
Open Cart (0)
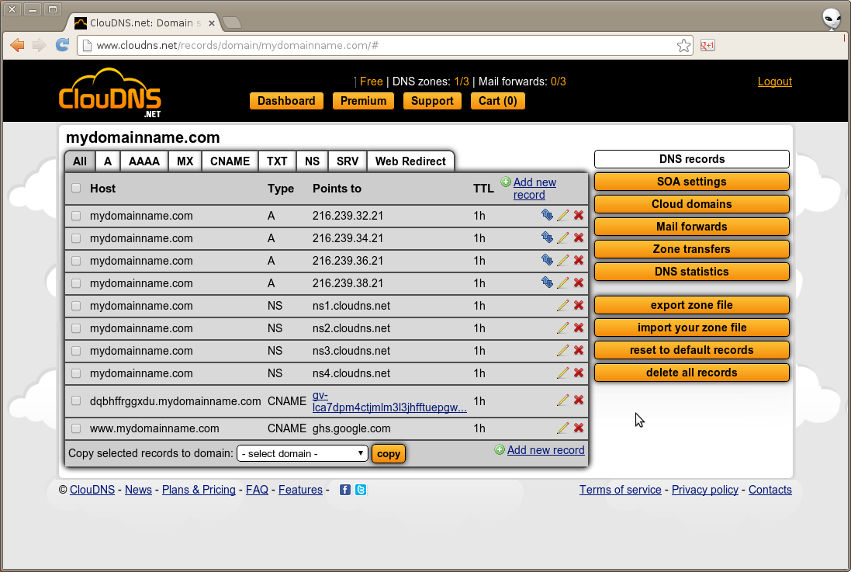point(498,101)
